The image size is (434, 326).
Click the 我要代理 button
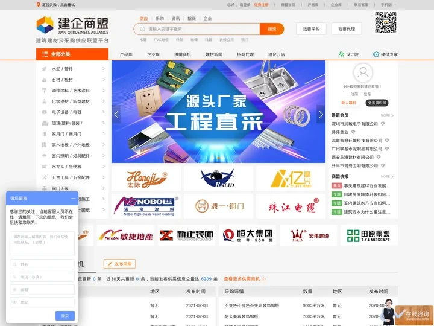coord(347,29)
